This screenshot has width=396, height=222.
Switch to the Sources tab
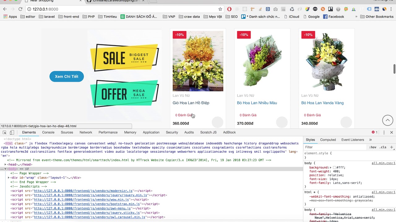pos(67,132)
